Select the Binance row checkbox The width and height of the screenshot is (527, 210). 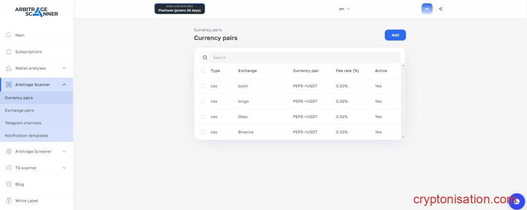[203, 132]
